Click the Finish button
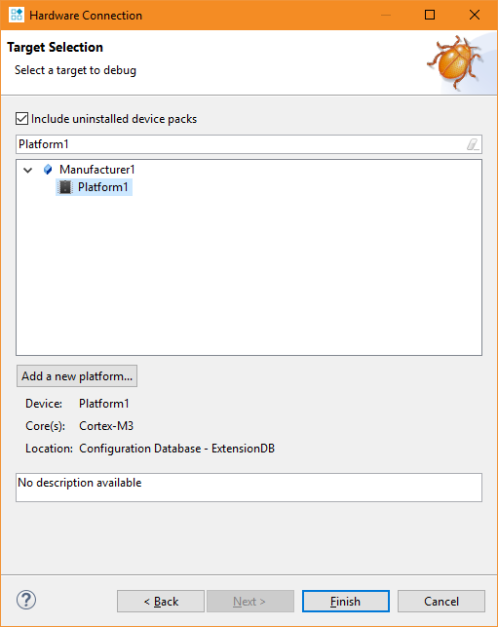 [346, 601]
